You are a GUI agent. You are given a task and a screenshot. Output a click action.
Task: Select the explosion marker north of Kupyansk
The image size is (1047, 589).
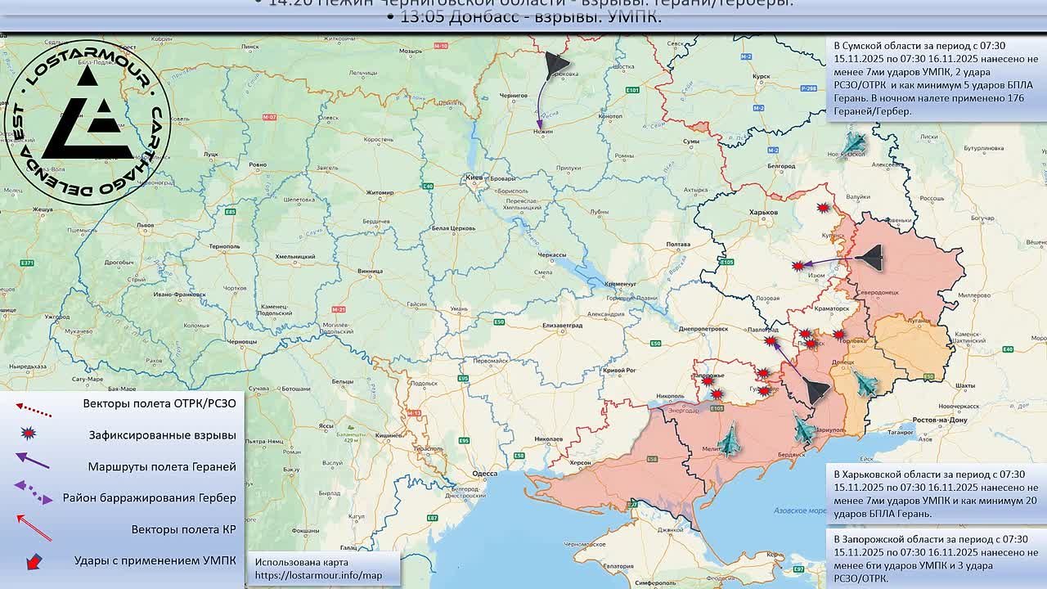(x=824, y=209)
